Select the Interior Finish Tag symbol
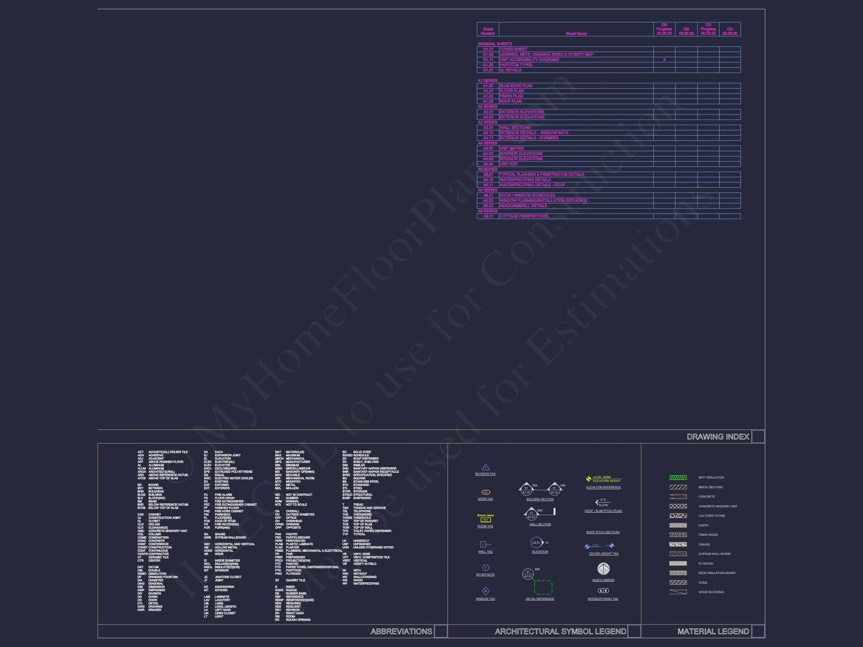This screenshot has height=647, width=863. point(603,590)
